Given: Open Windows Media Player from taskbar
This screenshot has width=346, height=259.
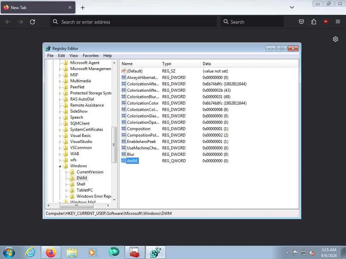Looking at the screenshot, I should click(x=92, y=252).
